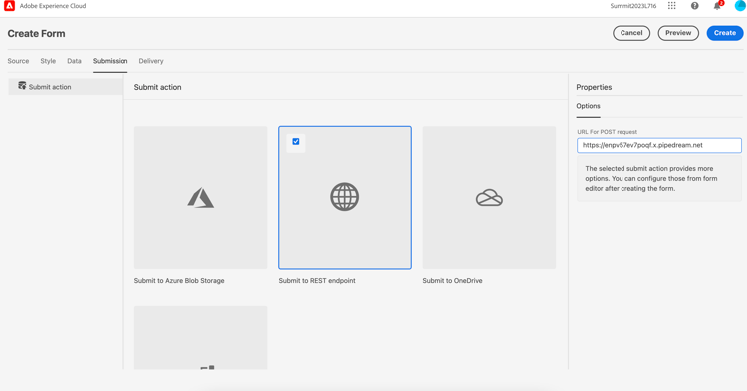This screenshot has height=391, width=747.
Task: Go to the Delivery tab
Action: (x=151, y=61)
